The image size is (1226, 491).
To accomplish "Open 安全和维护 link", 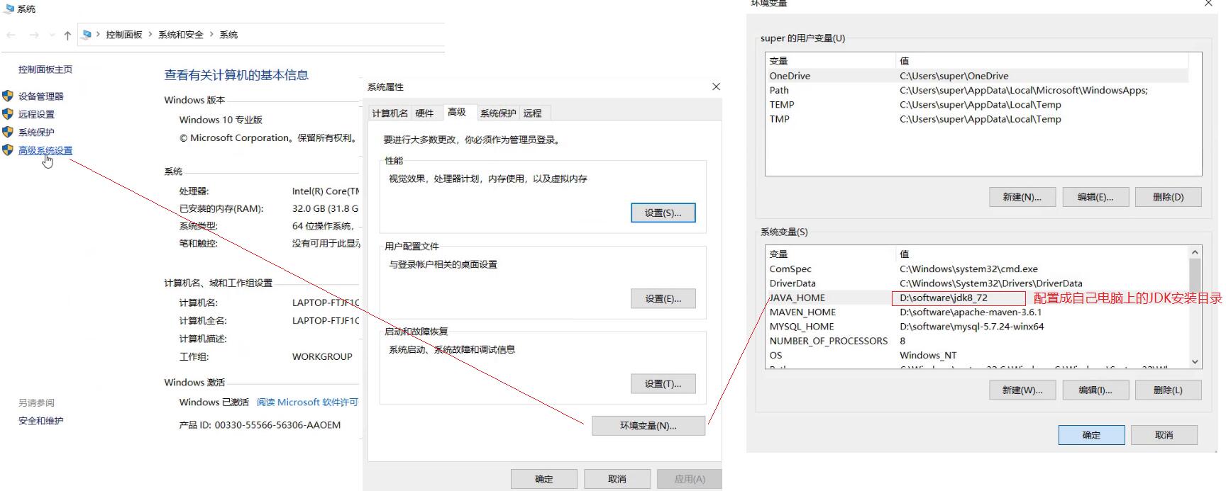I will (40, 421).
